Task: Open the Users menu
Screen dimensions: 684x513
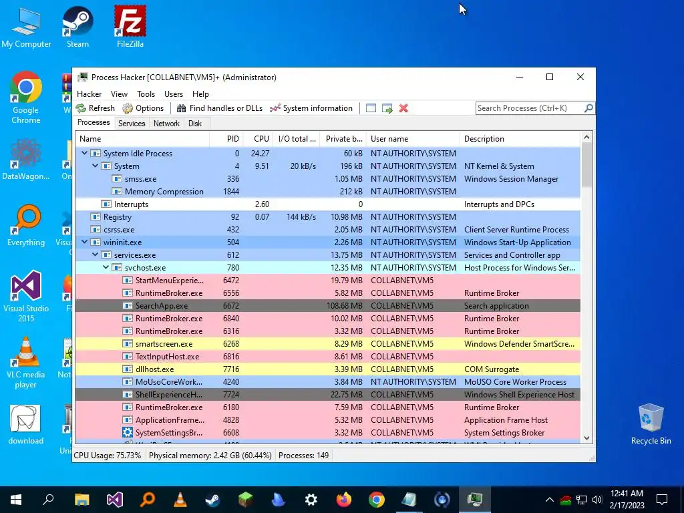Action: click(x=174, y=94)
